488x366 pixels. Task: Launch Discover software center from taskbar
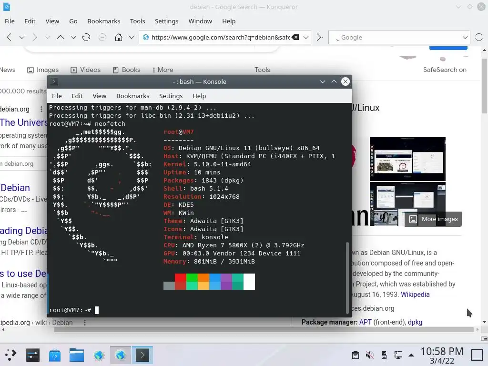coord(55,355)
